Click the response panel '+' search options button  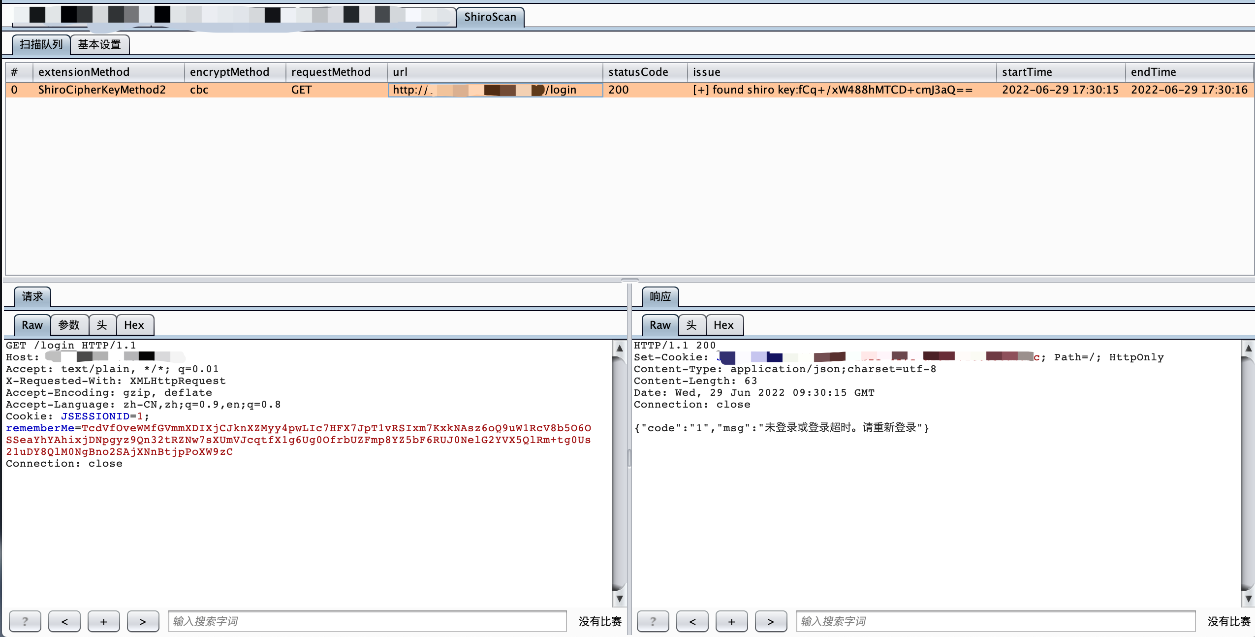pyautogui.click(x=731, y=621)
